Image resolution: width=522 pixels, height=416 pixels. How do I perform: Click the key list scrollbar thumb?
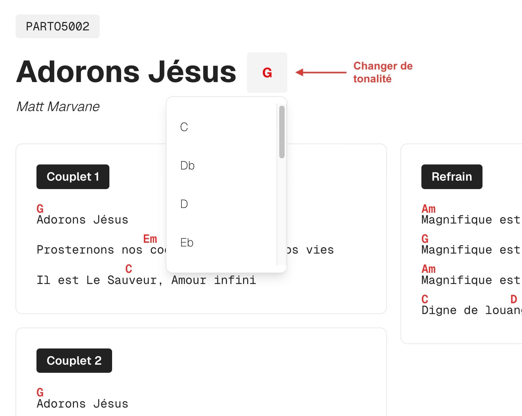[282, 132]
